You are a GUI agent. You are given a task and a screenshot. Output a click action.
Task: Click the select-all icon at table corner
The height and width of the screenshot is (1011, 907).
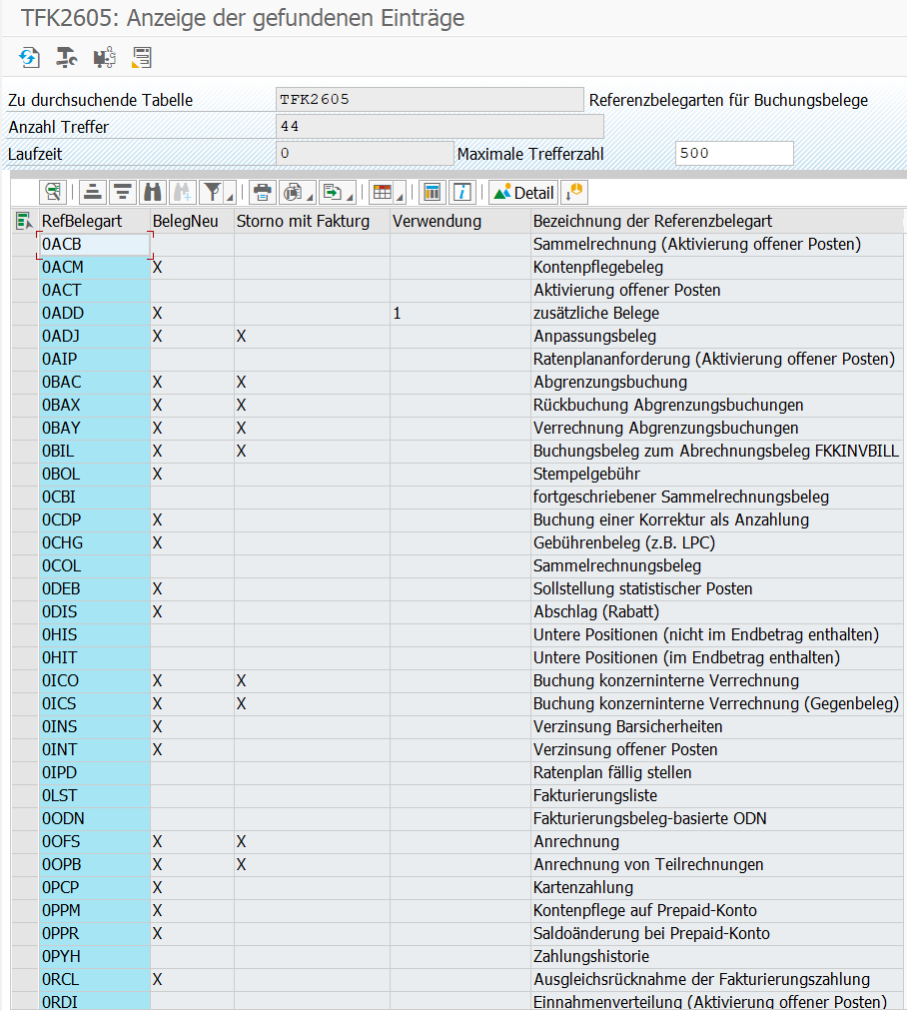click(x=24, y=221)
